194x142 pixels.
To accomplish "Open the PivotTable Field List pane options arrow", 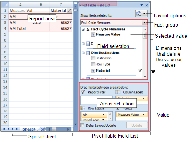I will (x=142, y=5).
